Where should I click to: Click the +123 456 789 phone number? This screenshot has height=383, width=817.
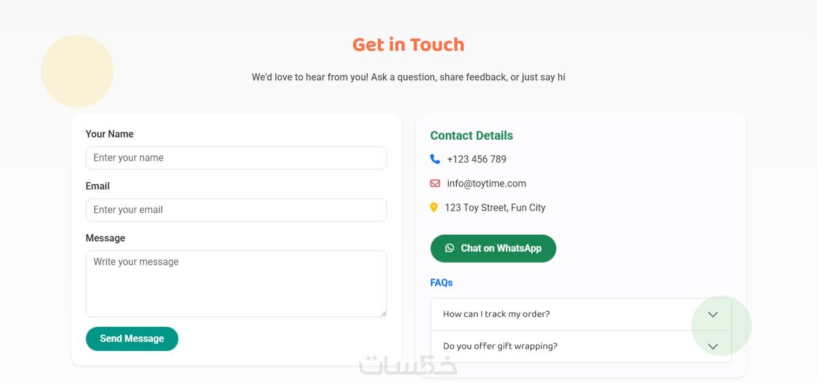(x=477, y=159)
